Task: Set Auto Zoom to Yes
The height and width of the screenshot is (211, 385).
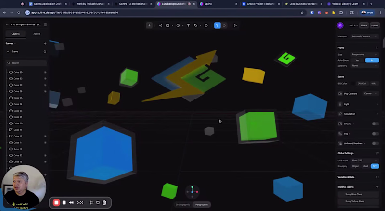Action: coord(358,60)
